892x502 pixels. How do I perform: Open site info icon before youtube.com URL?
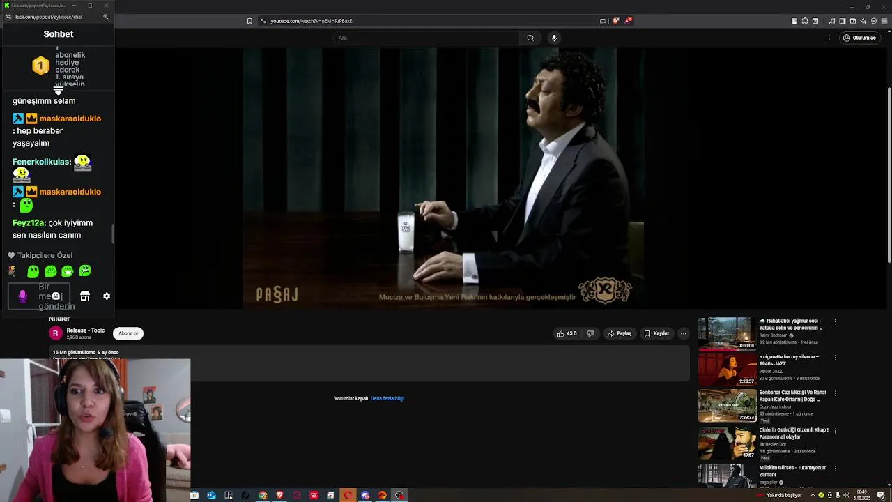[263, 21]
